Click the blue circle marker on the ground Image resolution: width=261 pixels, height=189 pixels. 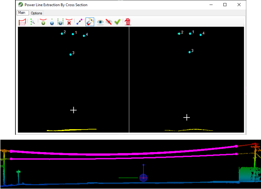pyautogui.click(x=143, y=178)
